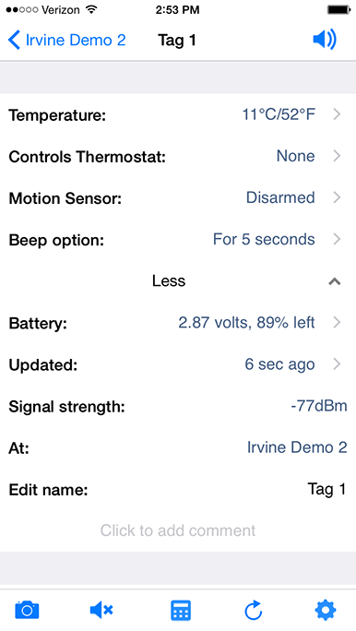
Task: Tap the blue back chevron icon
Action: point(14,41)
